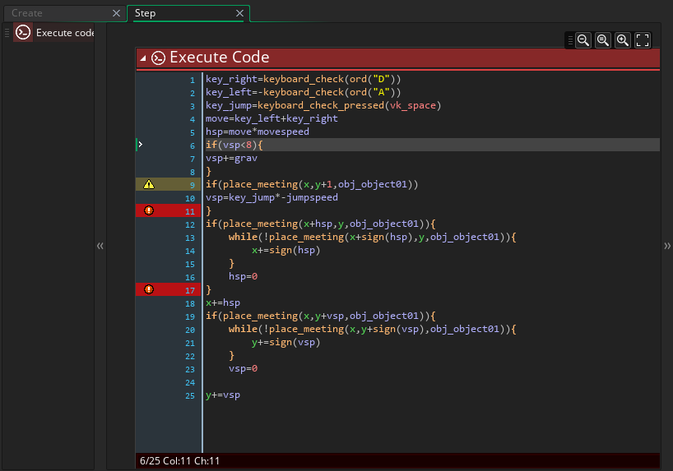Click the hsp=0 line
The width and height of the screenshot is (673, 471).
[x=243, y=277]
